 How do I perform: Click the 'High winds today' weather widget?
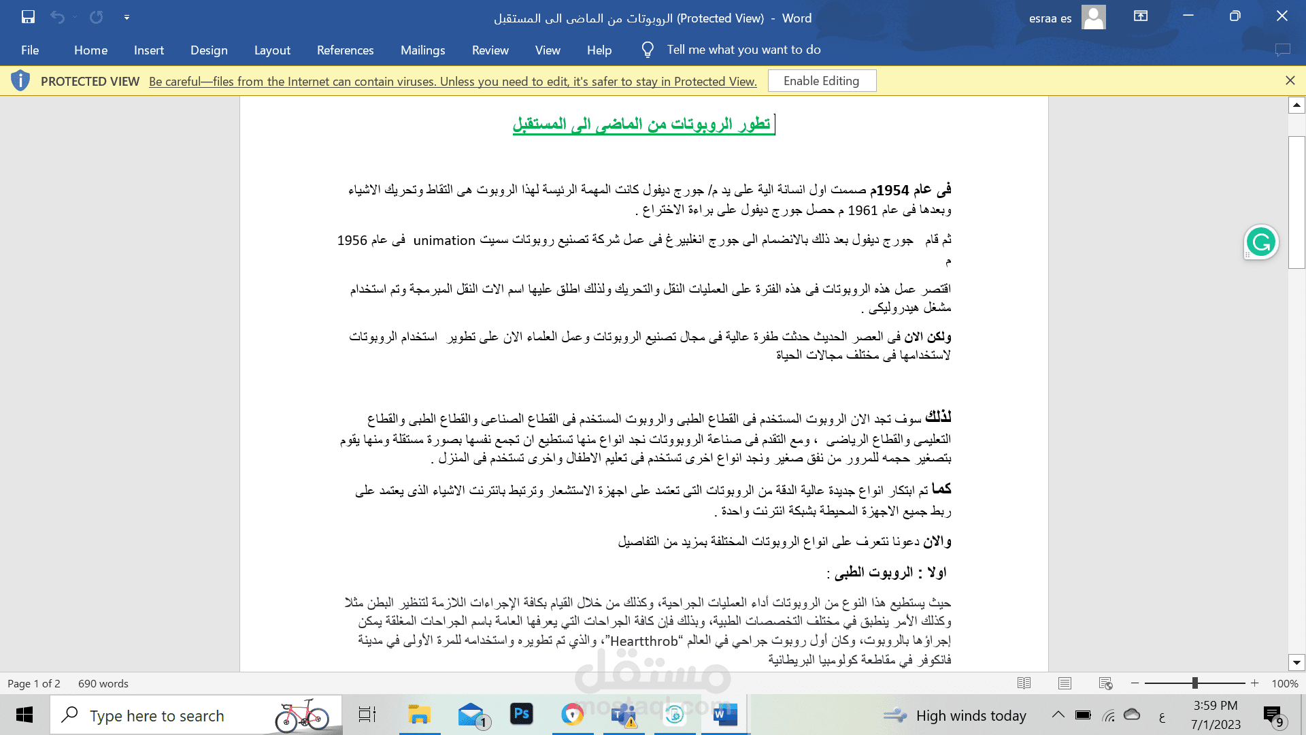(955, 715)
